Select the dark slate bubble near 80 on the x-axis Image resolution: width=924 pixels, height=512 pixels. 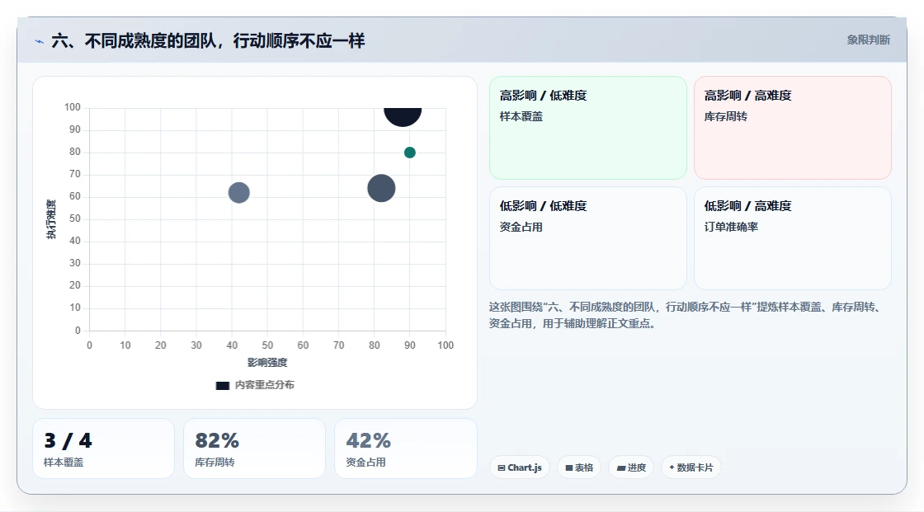[x=381, y=188]
